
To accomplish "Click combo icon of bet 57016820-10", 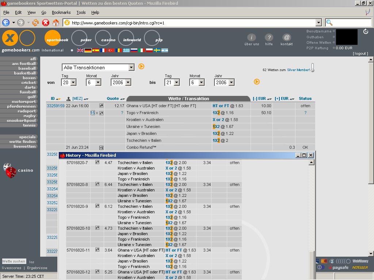I will [x=97, y=228].
